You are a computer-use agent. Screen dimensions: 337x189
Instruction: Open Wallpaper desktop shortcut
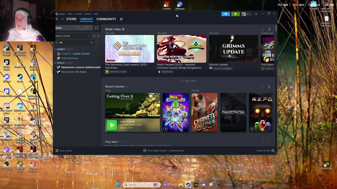tap(180, 6)
